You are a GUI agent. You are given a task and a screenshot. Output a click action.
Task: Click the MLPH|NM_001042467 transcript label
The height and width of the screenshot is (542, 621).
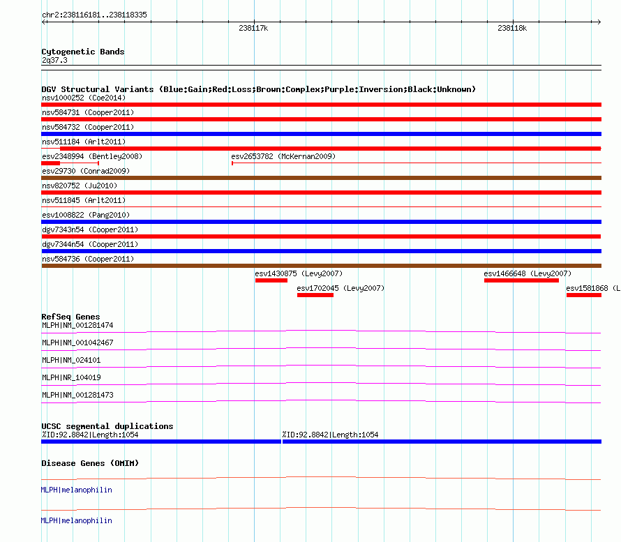77,343
